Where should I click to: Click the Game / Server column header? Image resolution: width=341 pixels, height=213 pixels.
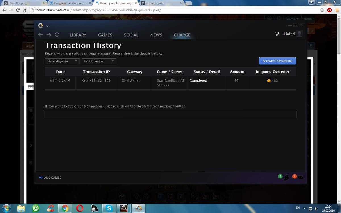(170, 72)
